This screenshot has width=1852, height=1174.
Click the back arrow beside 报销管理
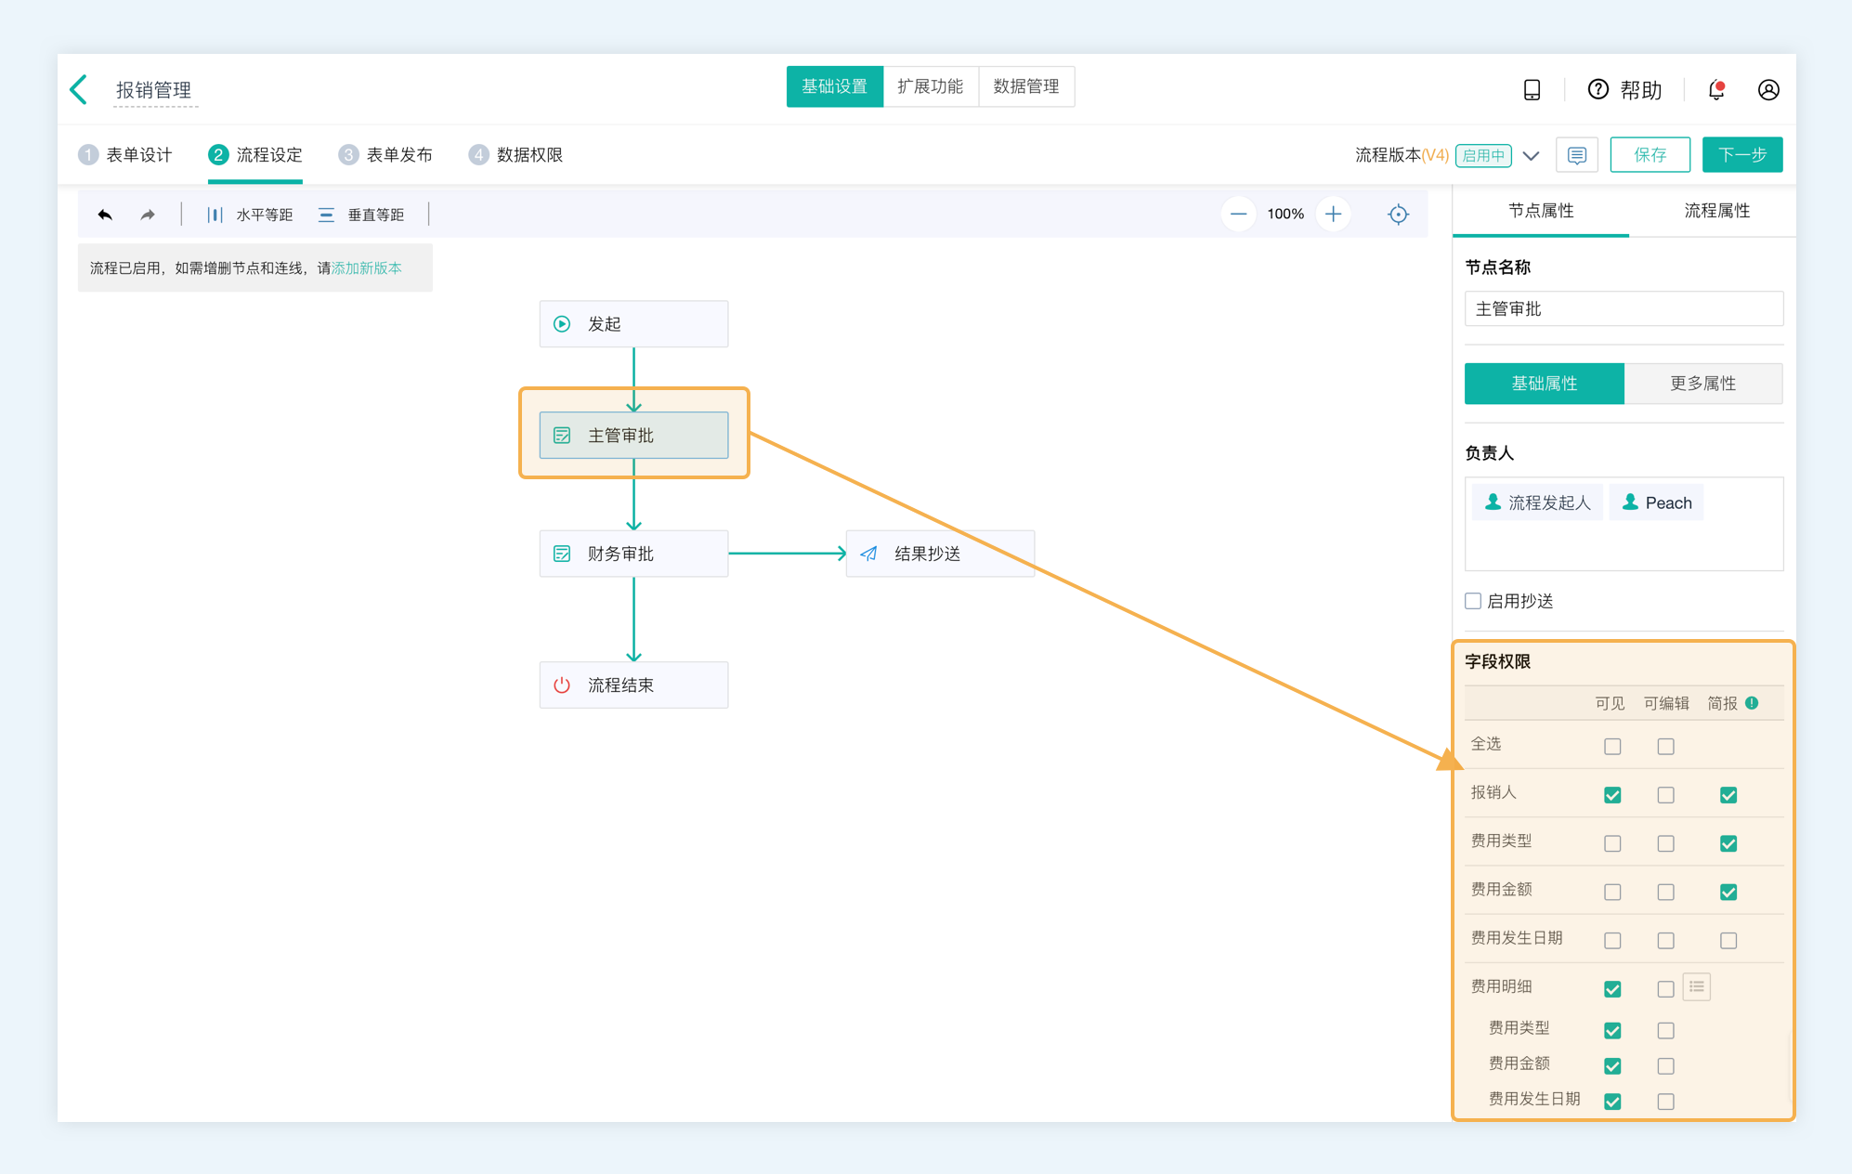pyautogui.click(x=80, y=89)
